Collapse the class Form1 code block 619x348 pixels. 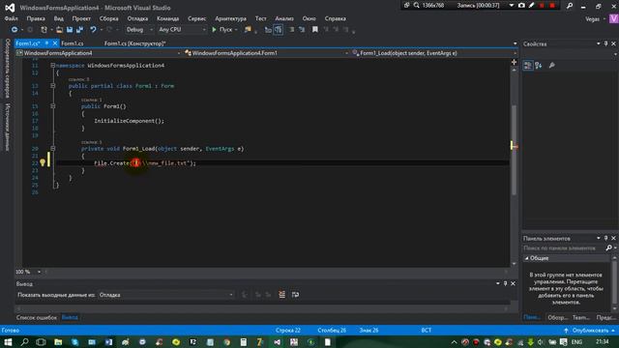(x=52, y=86)
